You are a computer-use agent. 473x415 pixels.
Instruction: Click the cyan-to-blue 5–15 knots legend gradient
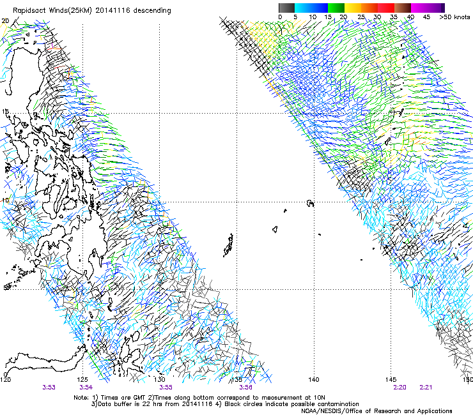tap(311, 8)
